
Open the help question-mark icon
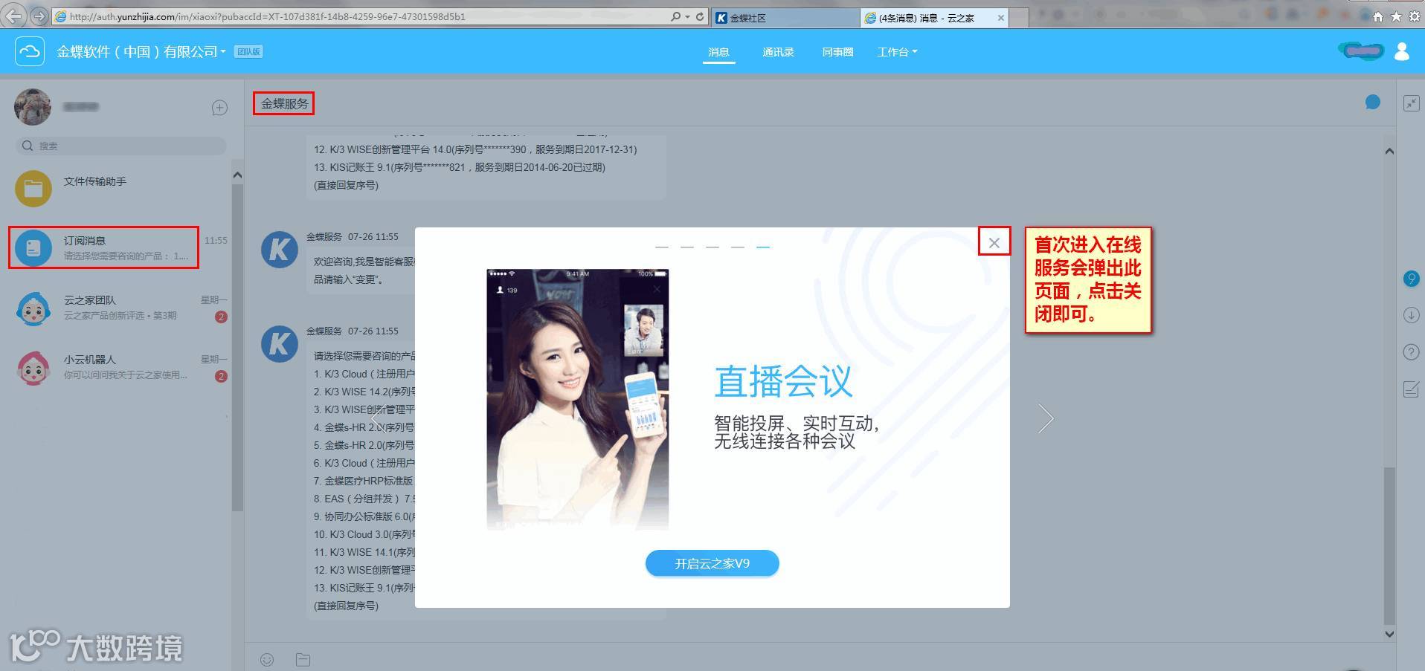coord(1411,351)
